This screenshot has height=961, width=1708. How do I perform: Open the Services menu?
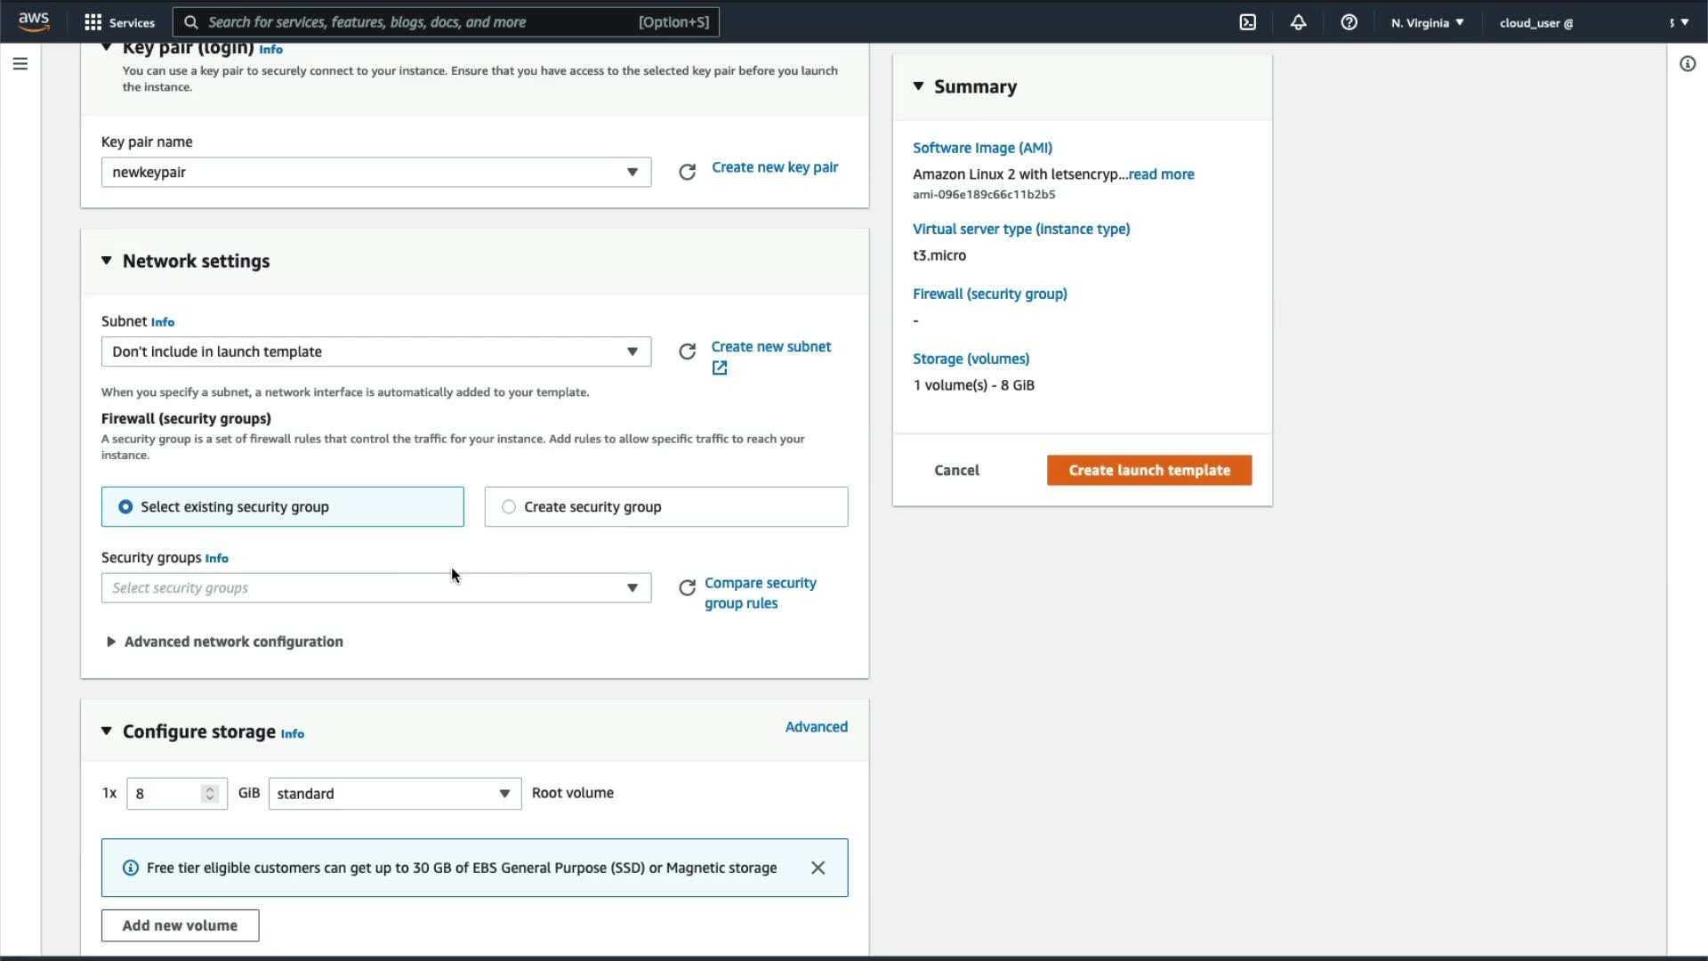(x=119, y=22)
